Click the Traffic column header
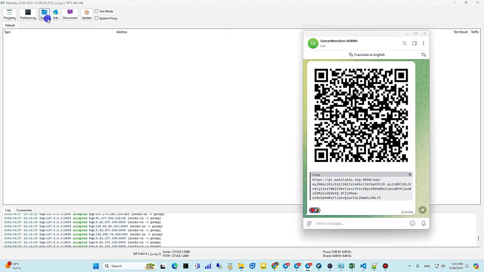Screen dimensions: 484x272 click(475, 32)
